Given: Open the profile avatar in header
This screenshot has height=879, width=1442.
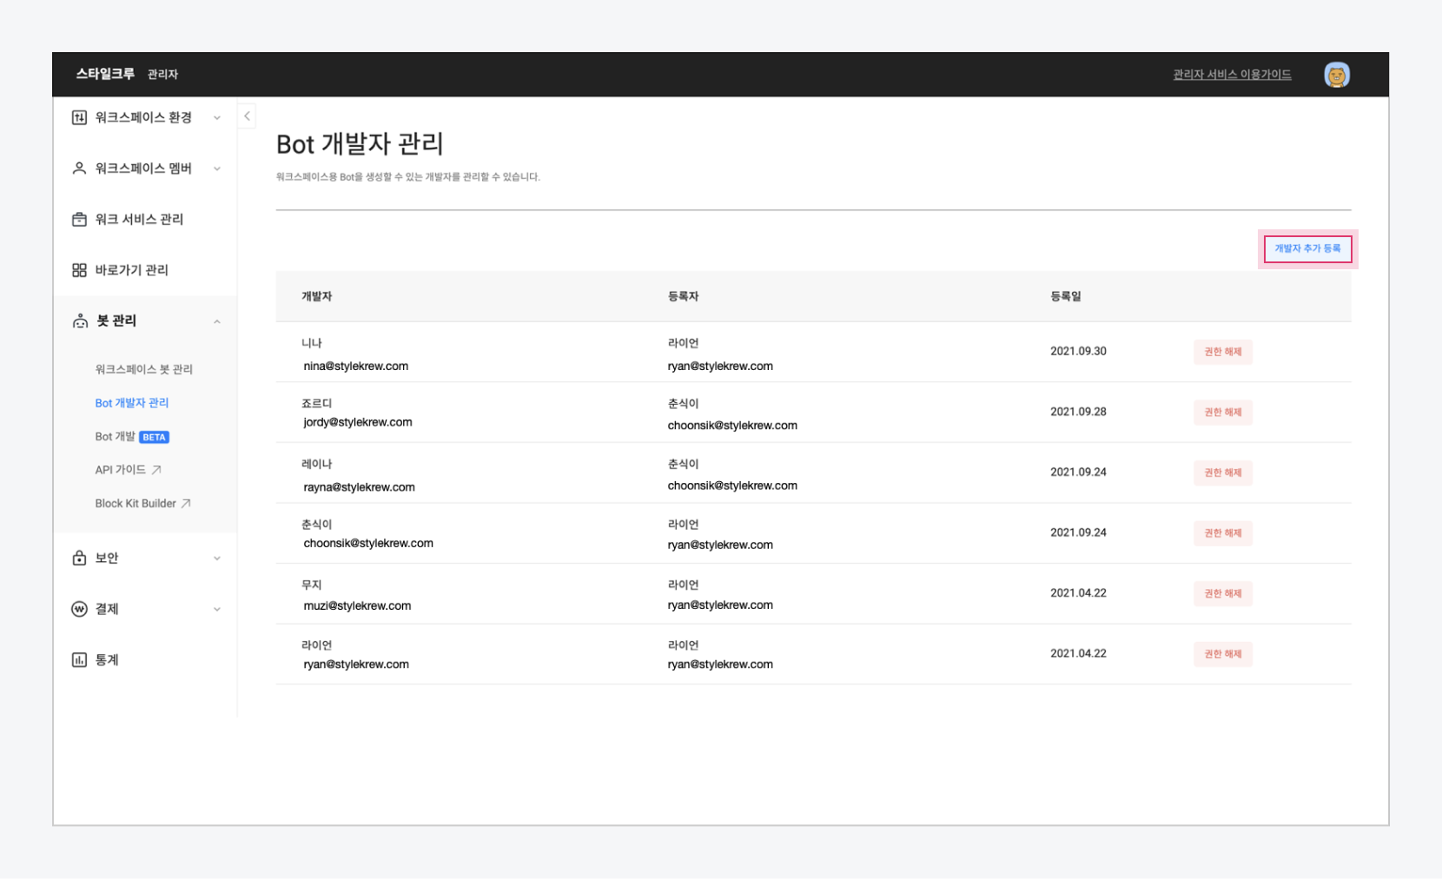Looking at the screenshot, I should 1336,75.
